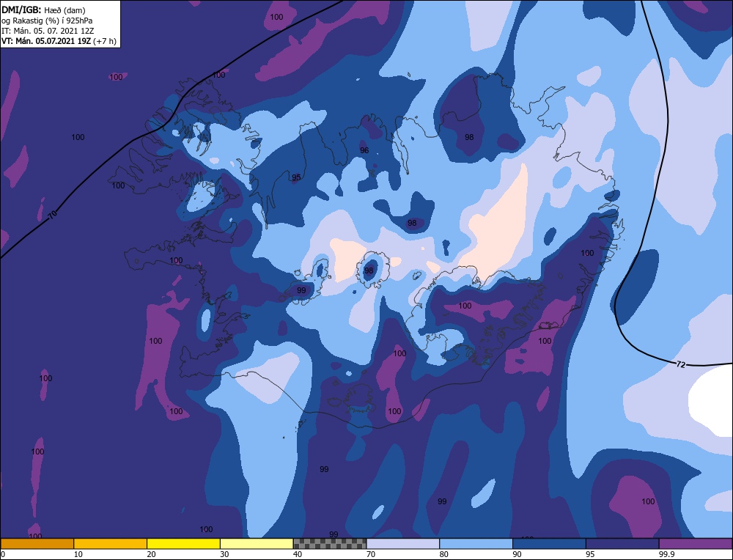Click the "72" height contour label
733x560 pixels.
click(681, 364)
